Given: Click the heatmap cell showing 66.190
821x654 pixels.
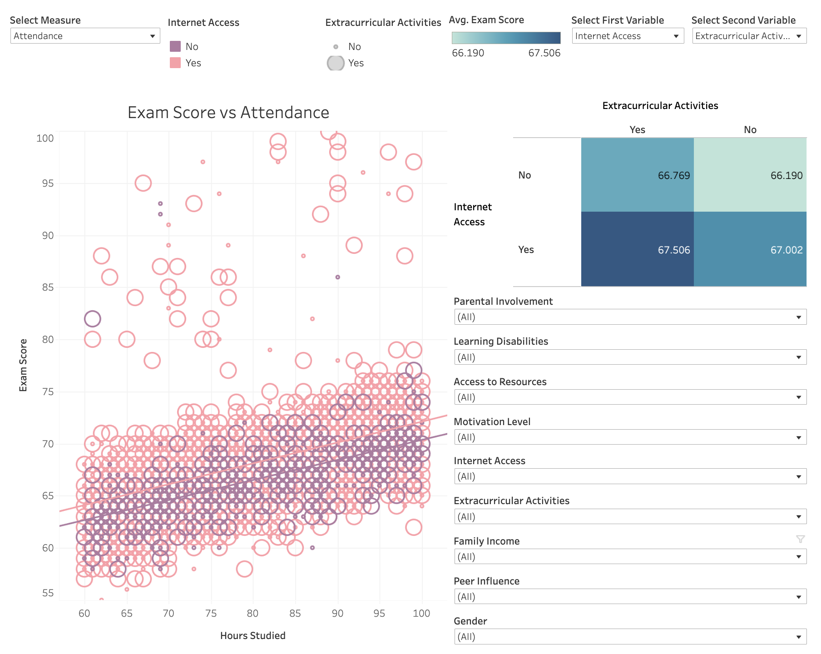Looking at the screenshot, I should pos(750,175).
